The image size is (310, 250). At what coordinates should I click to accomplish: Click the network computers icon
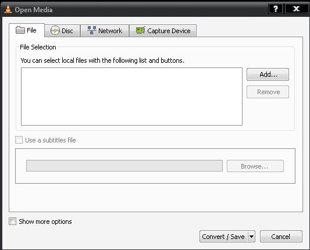tap(92, 30)
